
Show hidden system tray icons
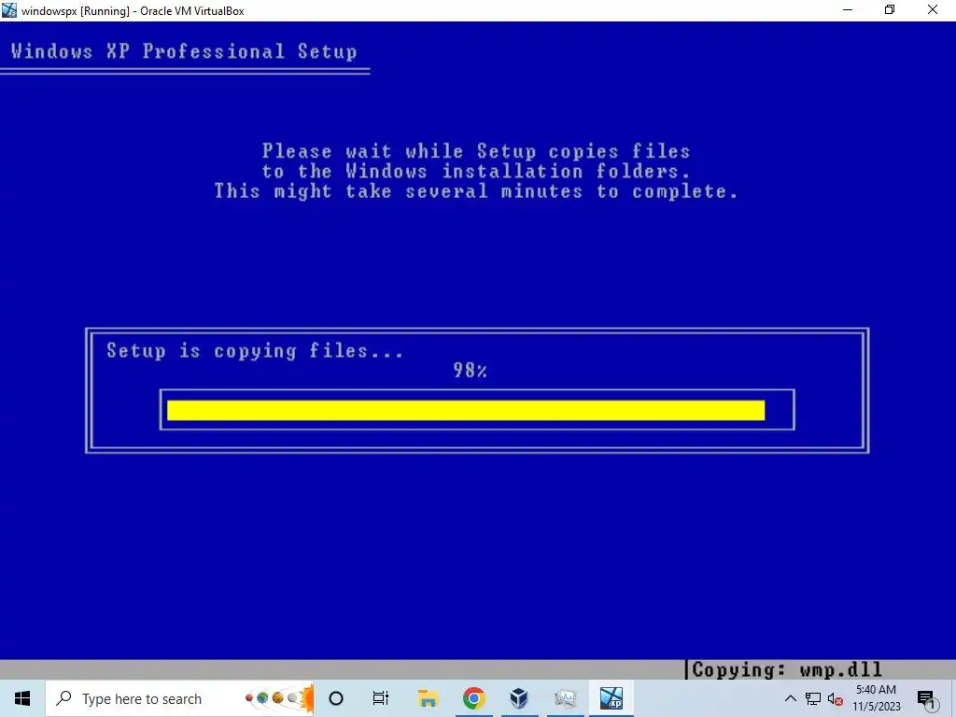point(790,698)
